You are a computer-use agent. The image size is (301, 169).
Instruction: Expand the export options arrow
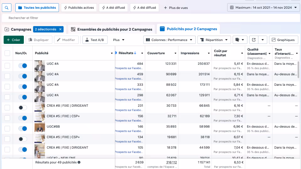click(263, 40)
